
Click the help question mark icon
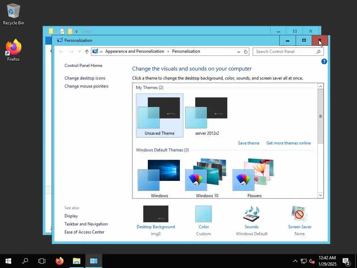pos(324,61)
